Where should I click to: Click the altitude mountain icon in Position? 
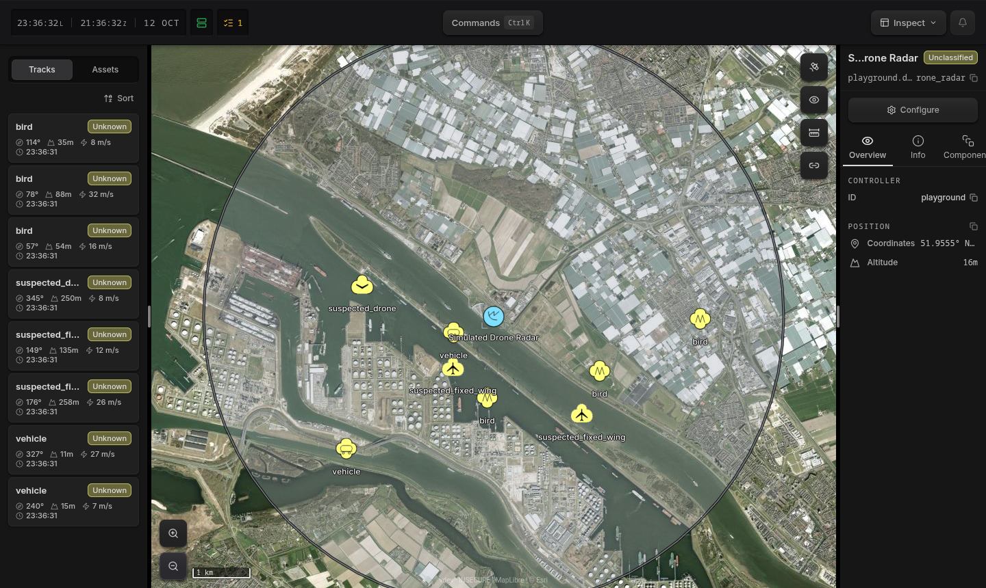coord(855,263)
